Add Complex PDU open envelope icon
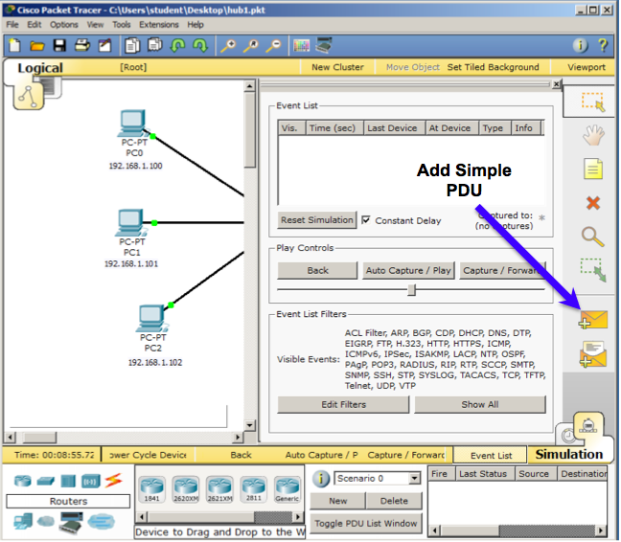 click(593, 354)
